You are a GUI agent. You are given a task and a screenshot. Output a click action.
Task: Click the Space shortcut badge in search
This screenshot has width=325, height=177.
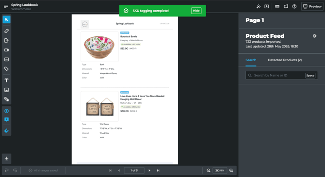pyautogui.click(x=310, y=76)
